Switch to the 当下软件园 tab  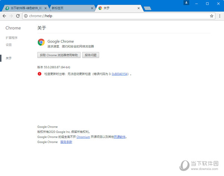[x=25, y=8]
